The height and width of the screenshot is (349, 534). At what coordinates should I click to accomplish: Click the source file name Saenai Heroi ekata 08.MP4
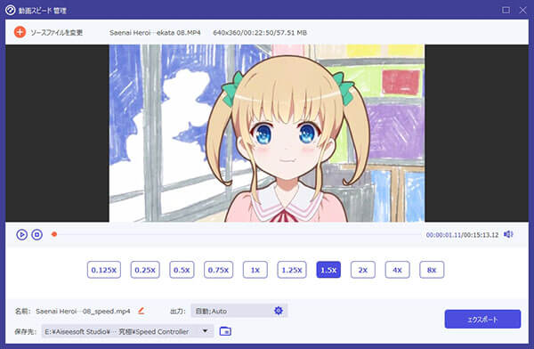click(155, 33)
